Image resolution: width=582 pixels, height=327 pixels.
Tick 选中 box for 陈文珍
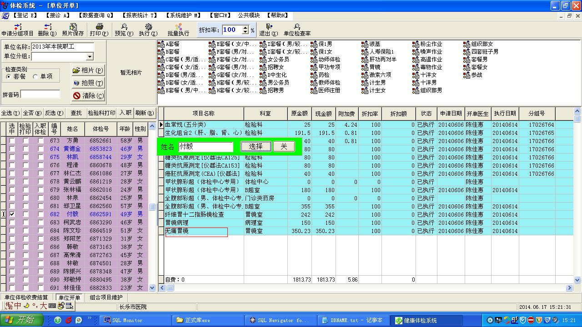click(x=12, y=230)
